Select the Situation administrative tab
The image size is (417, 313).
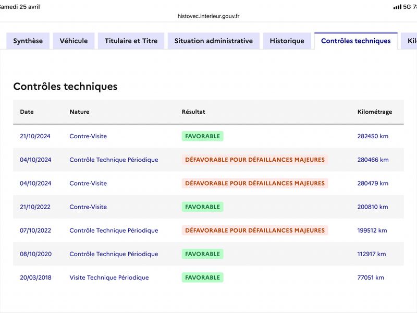[x=214, y=41]
